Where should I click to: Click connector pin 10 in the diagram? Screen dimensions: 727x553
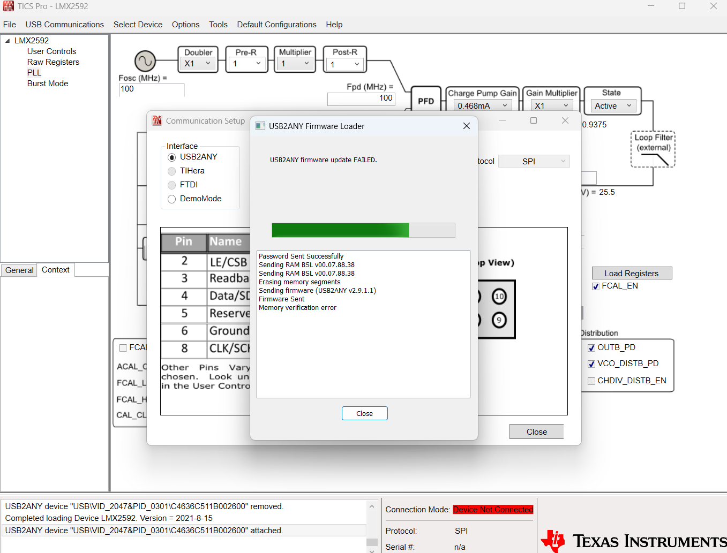point(499,296)
